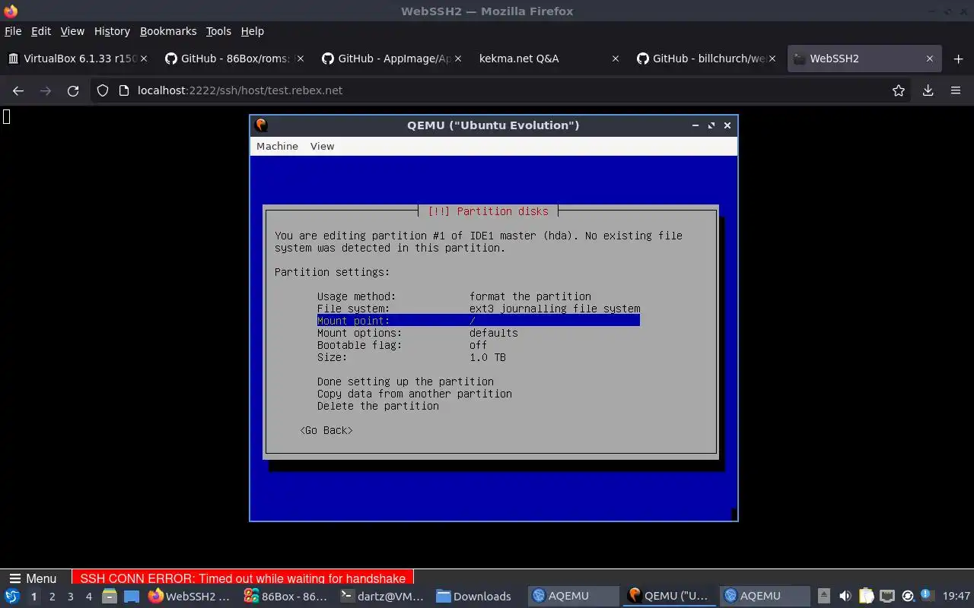974x608 pixels.
Task: Open the Firefox hamburger application menu
Action: coord(956,90)
